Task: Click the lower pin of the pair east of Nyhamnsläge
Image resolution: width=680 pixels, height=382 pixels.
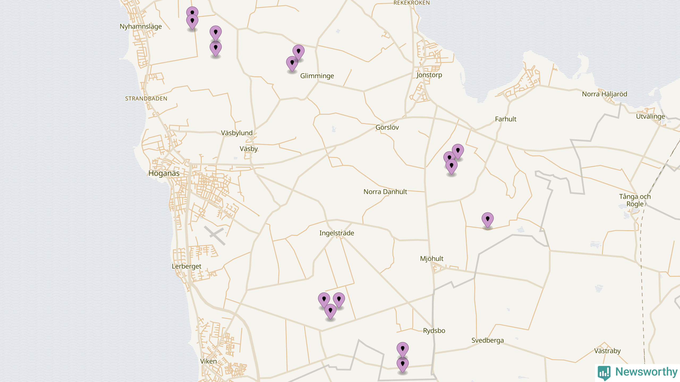Action: click(x=192, y=22)
